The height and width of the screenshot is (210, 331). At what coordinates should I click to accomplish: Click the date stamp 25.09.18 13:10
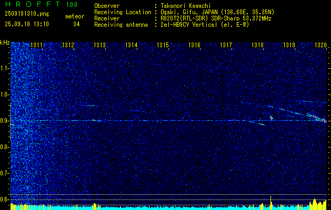click(x=27, y=24)
